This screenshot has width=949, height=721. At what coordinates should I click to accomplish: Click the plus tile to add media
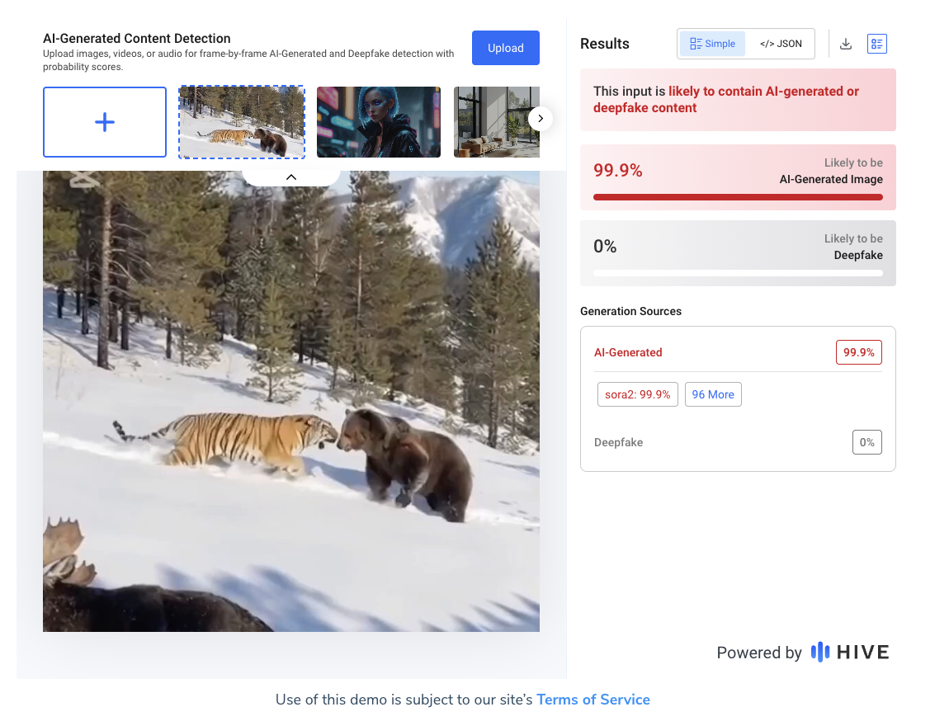[x=105, y=122]
